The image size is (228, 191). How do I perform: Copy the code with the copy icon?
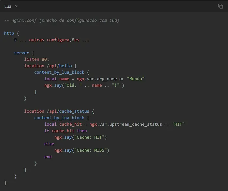click(x=220, y=6)
